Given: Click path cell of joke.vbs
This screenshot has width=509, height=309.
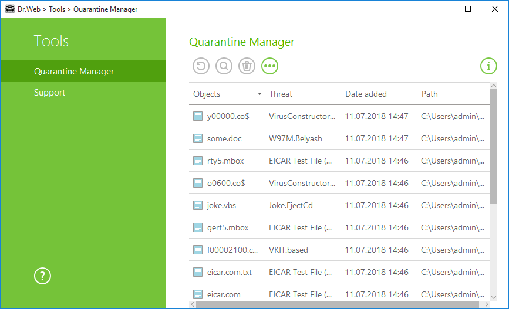Looking at the screenshot, I should click(x=453, y=205).
